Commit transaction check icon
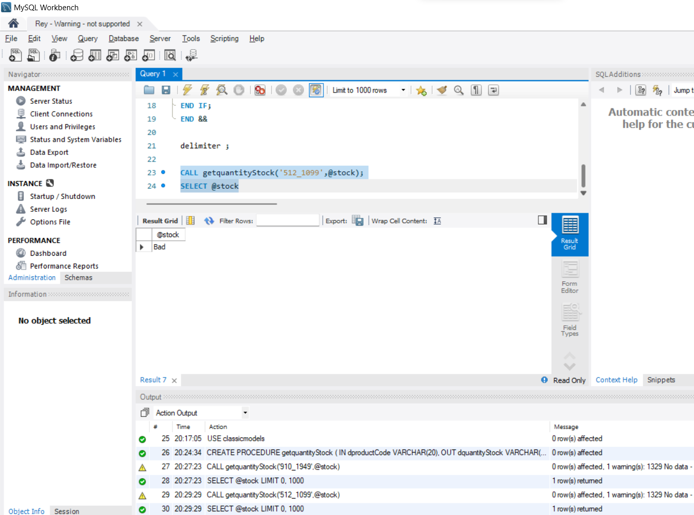Image resolution: width=694 pixels, height=515 pixels. point(281,90)
